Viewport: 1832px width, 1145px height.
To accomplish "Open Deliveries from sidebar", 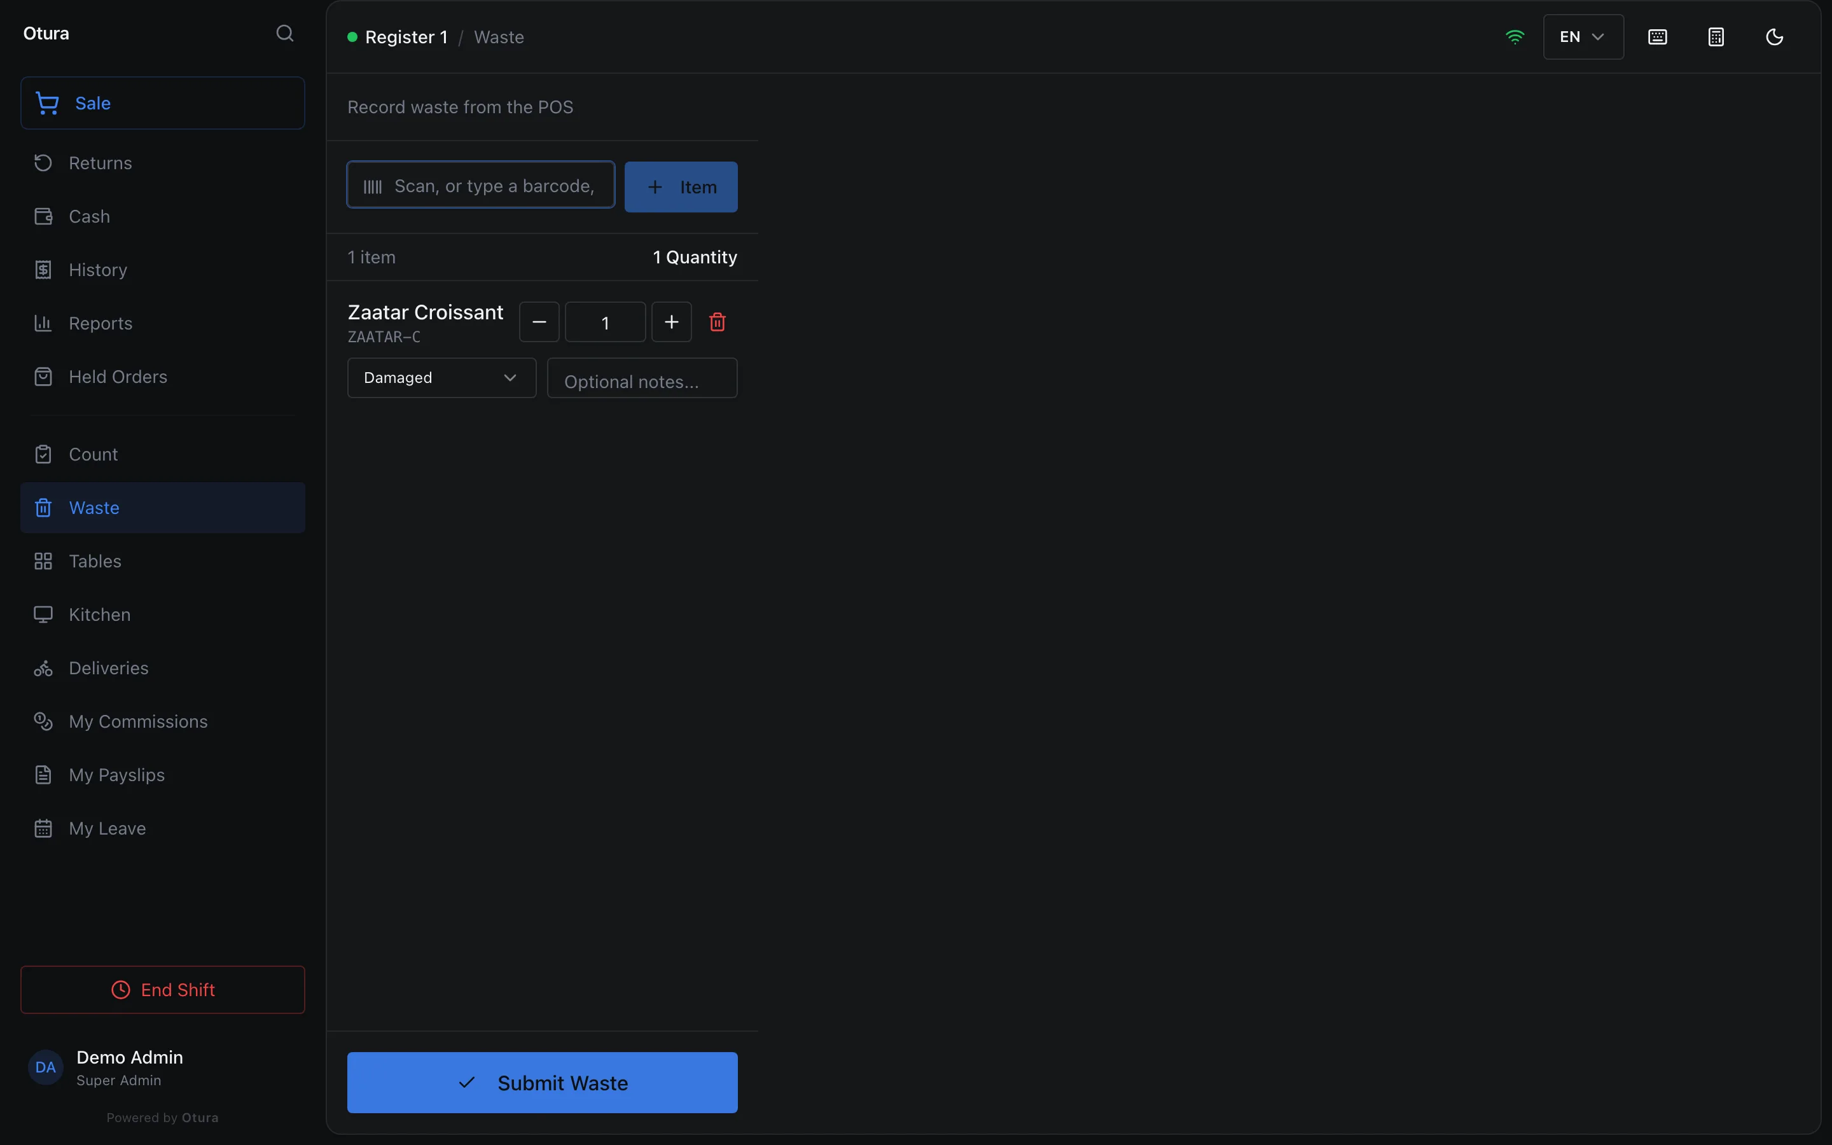I will pyautogui.click(x=163, y=668).
